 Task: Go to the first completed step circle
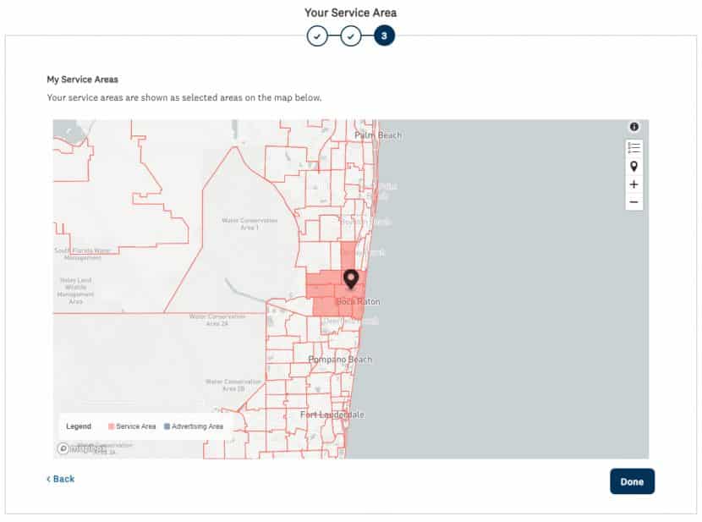(x=316, y=36)
